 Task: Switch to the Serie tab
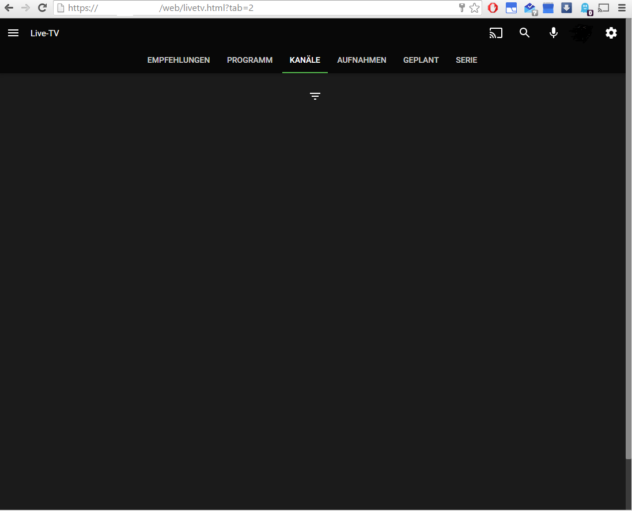point(466,60)
